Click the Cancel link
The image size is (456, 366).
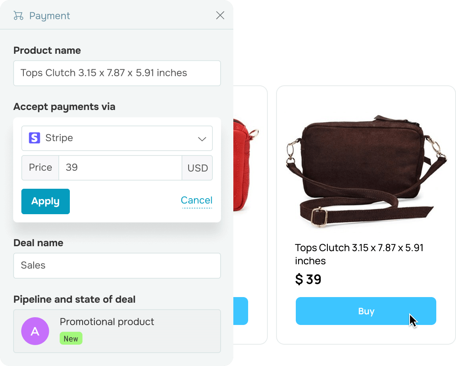(196, 200)
